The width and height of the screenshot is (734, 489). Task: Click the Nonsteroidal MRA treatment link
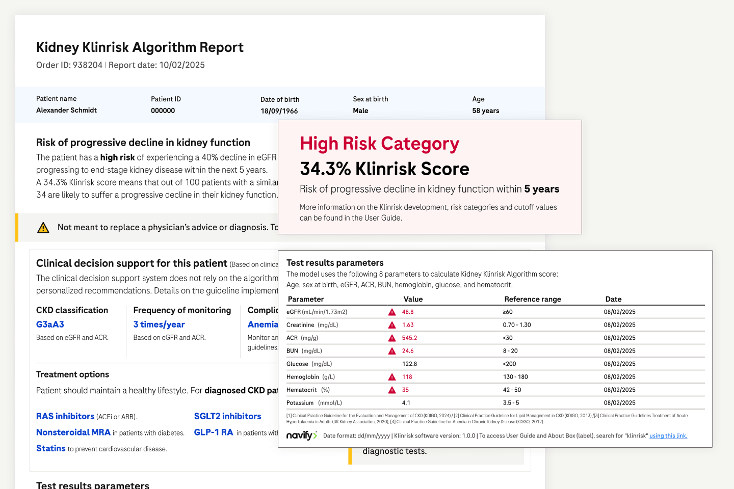coord(73,432)
